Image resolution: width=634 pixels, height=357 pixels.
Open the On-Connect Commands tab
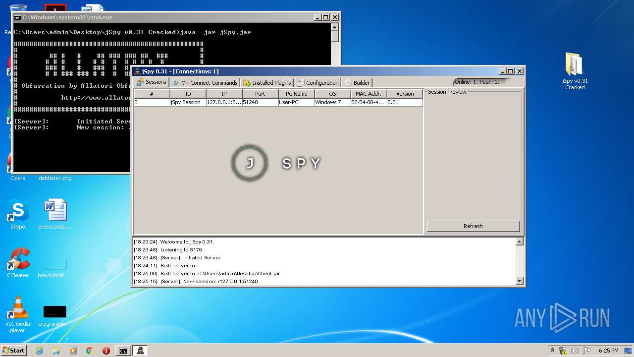pyautogui.click(x=205, y=83)
